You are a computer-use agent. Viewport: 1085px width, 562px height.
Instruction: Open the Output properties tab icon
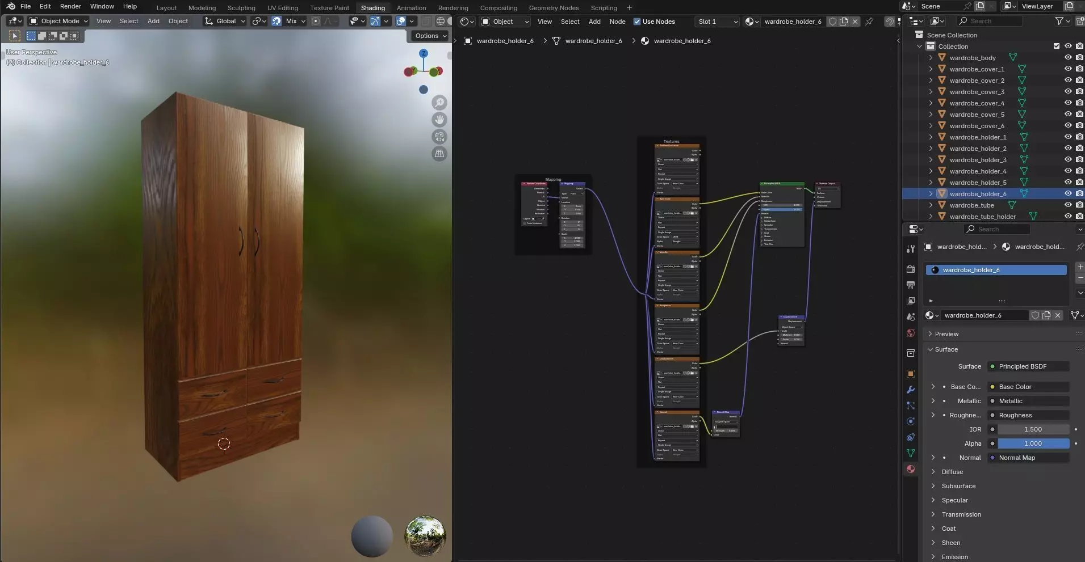(x=911, y=285)
